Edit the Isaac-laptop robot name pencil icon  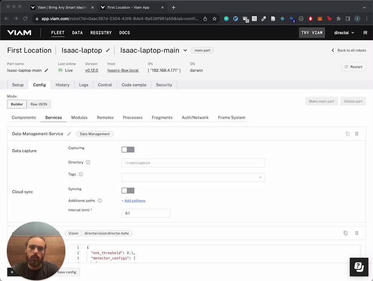[x=108, y=50]
